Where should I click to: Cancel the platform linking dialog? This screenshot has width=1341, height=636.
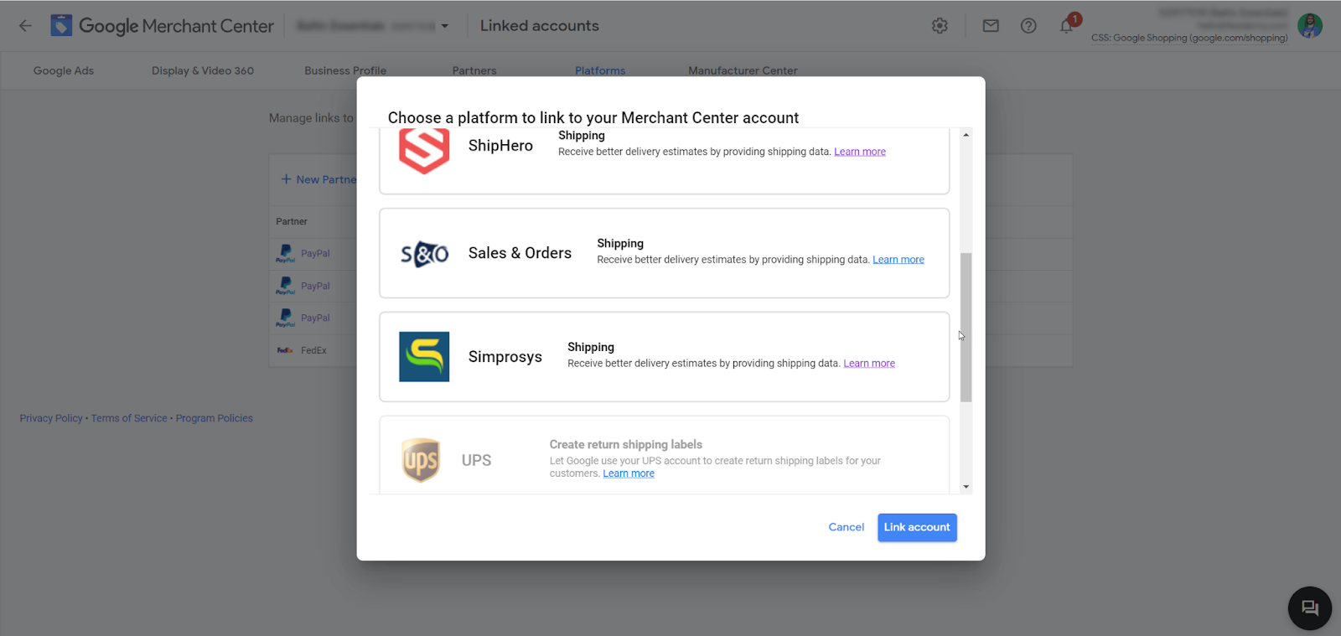tap(847, 527)
